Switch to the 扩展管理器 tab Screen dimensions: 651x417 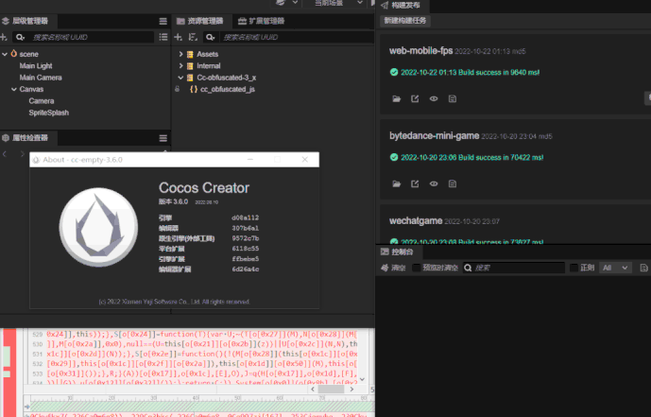tap(262, 21)
